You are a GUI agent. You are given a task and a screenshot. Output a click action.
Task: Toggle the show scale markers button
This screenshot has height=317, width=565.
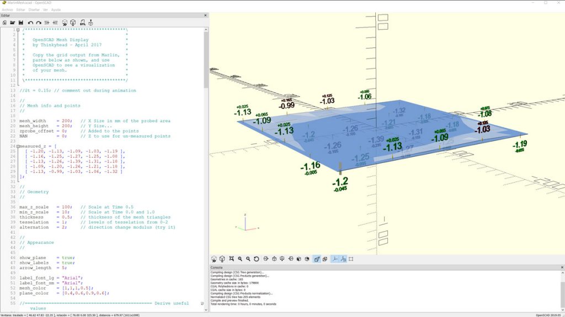coord(343,259)
